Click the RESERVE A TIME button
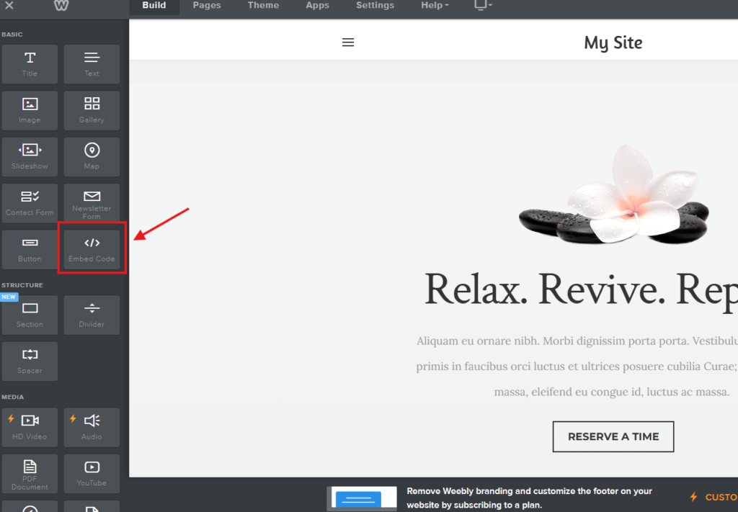This screenshot has width=738, height=512. click(x=613, y=436)
